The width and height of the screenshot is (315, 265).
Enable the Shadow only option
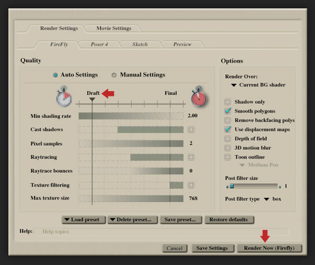point(228,102)
